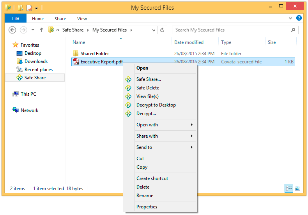Click My Secured Files breadcrumb segment
Image resolution: width=308 pixels, height=215 pixels.
click(110, 30)
